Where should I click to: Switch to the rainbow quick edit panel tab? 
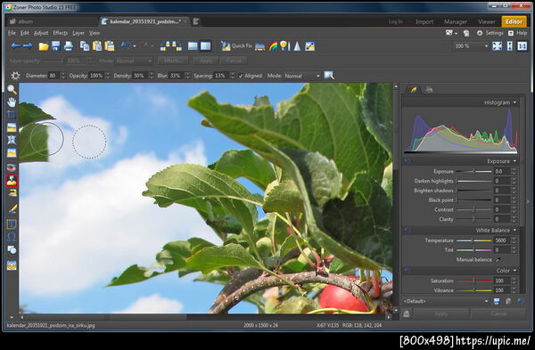[x=413, y=90]
